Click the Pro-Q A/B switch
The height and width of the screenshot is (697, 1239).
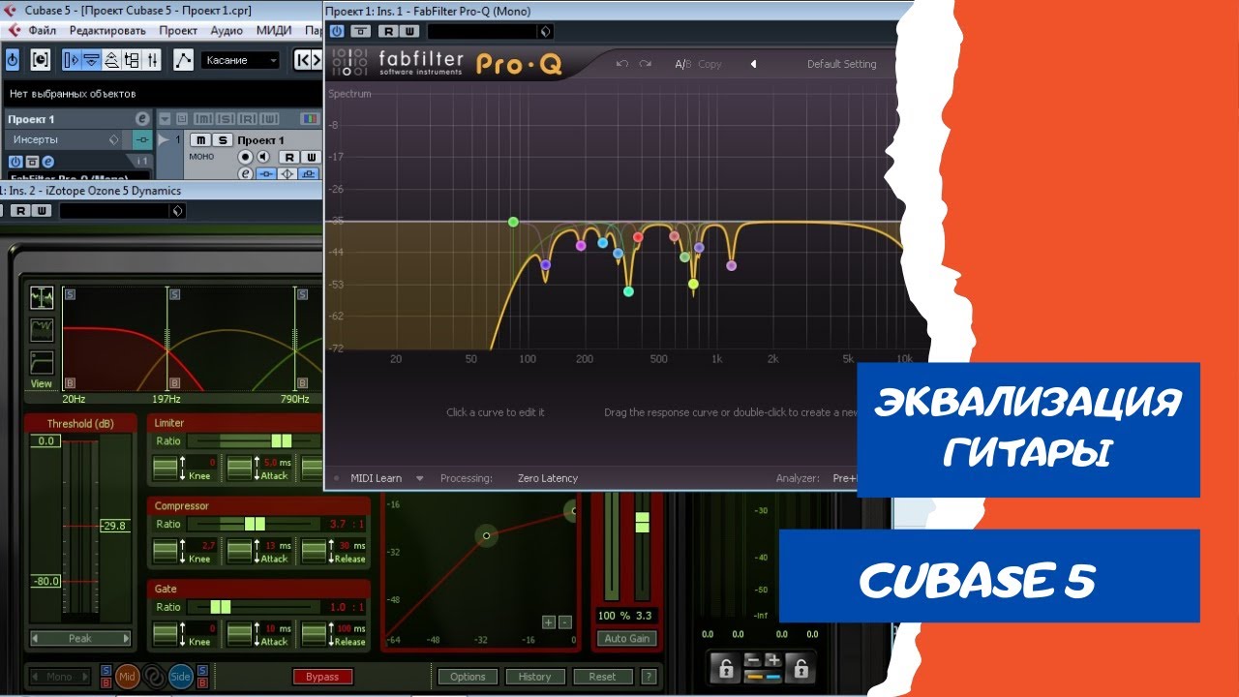pyautogui.click(x=682, y=64)
